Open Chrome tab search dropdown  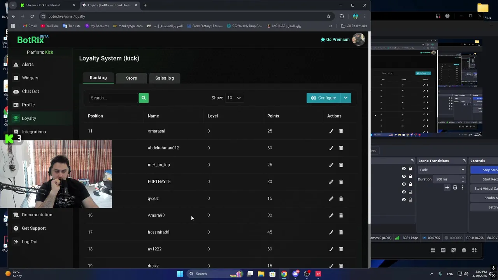[x=13, y=5]
